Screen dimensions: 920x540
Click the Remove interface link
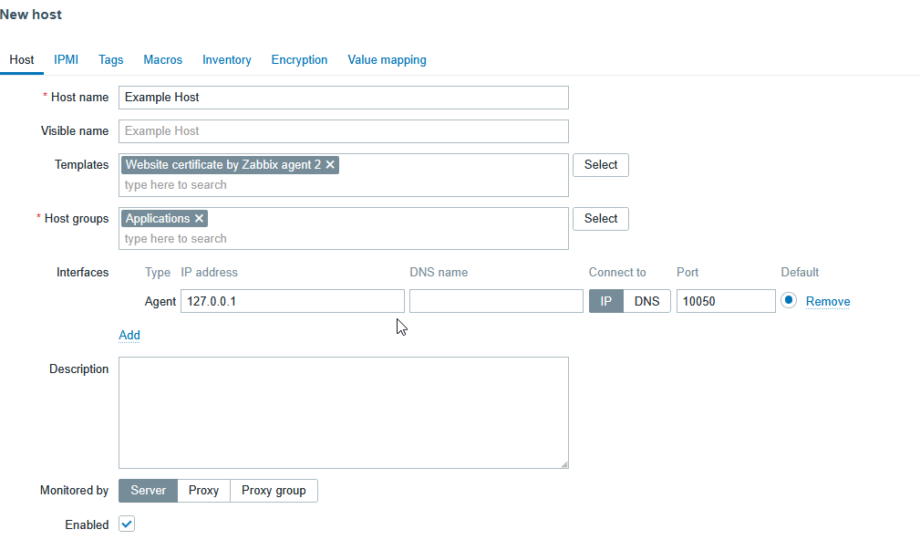pyautogui.click(x=828, y=302)
